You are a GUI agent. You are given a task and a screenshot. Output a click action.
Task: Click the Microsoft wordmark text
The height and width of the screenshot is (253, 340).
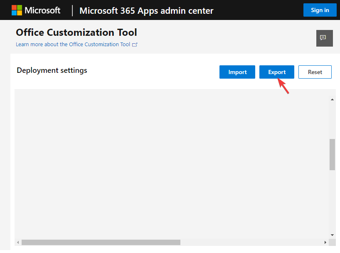[x=42, y=10]
